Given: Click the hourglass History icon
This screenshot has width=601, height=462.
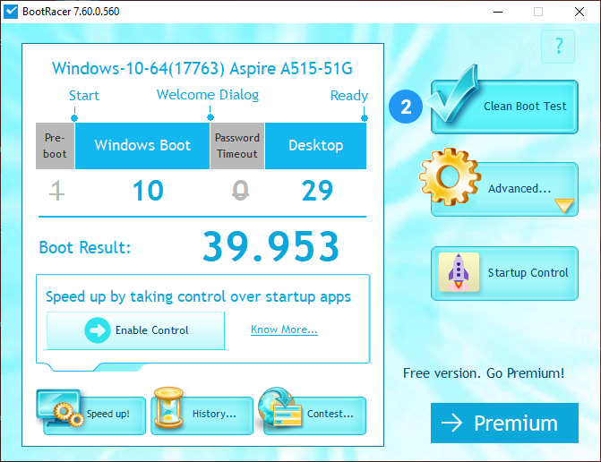Looking at the screenshot, I should (168, 407).
